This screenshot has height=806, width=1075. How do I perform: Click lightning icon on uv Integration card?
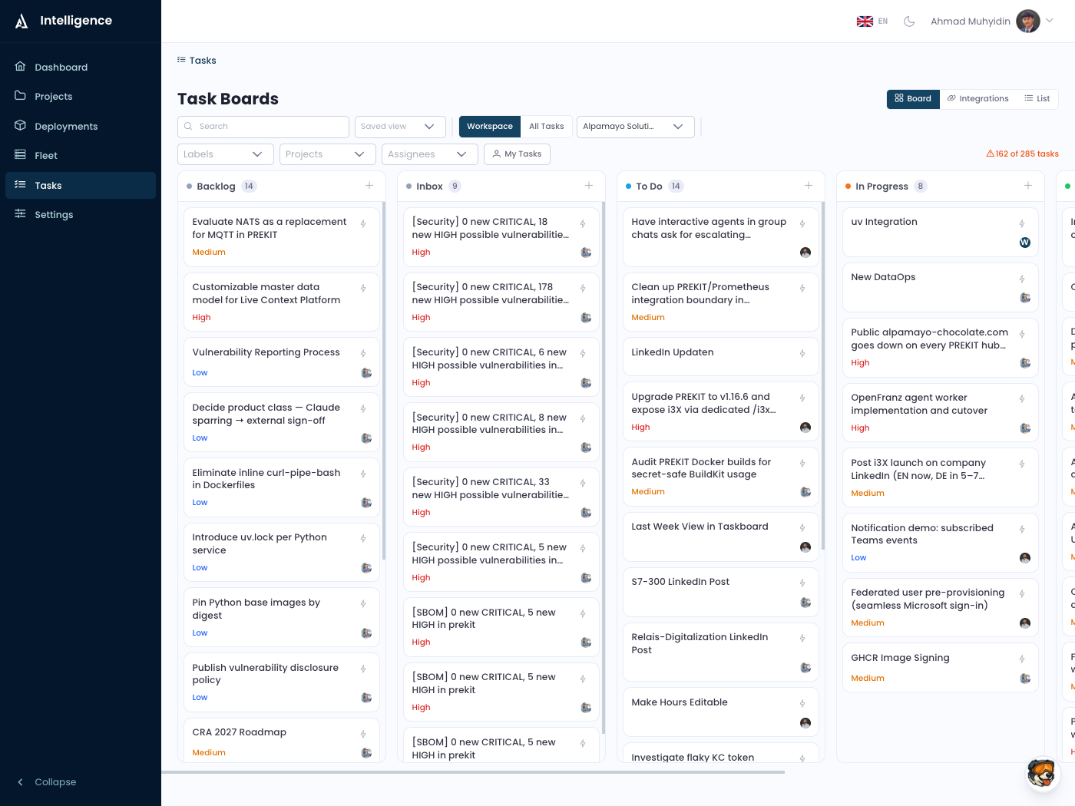[x=1022, y=224]
